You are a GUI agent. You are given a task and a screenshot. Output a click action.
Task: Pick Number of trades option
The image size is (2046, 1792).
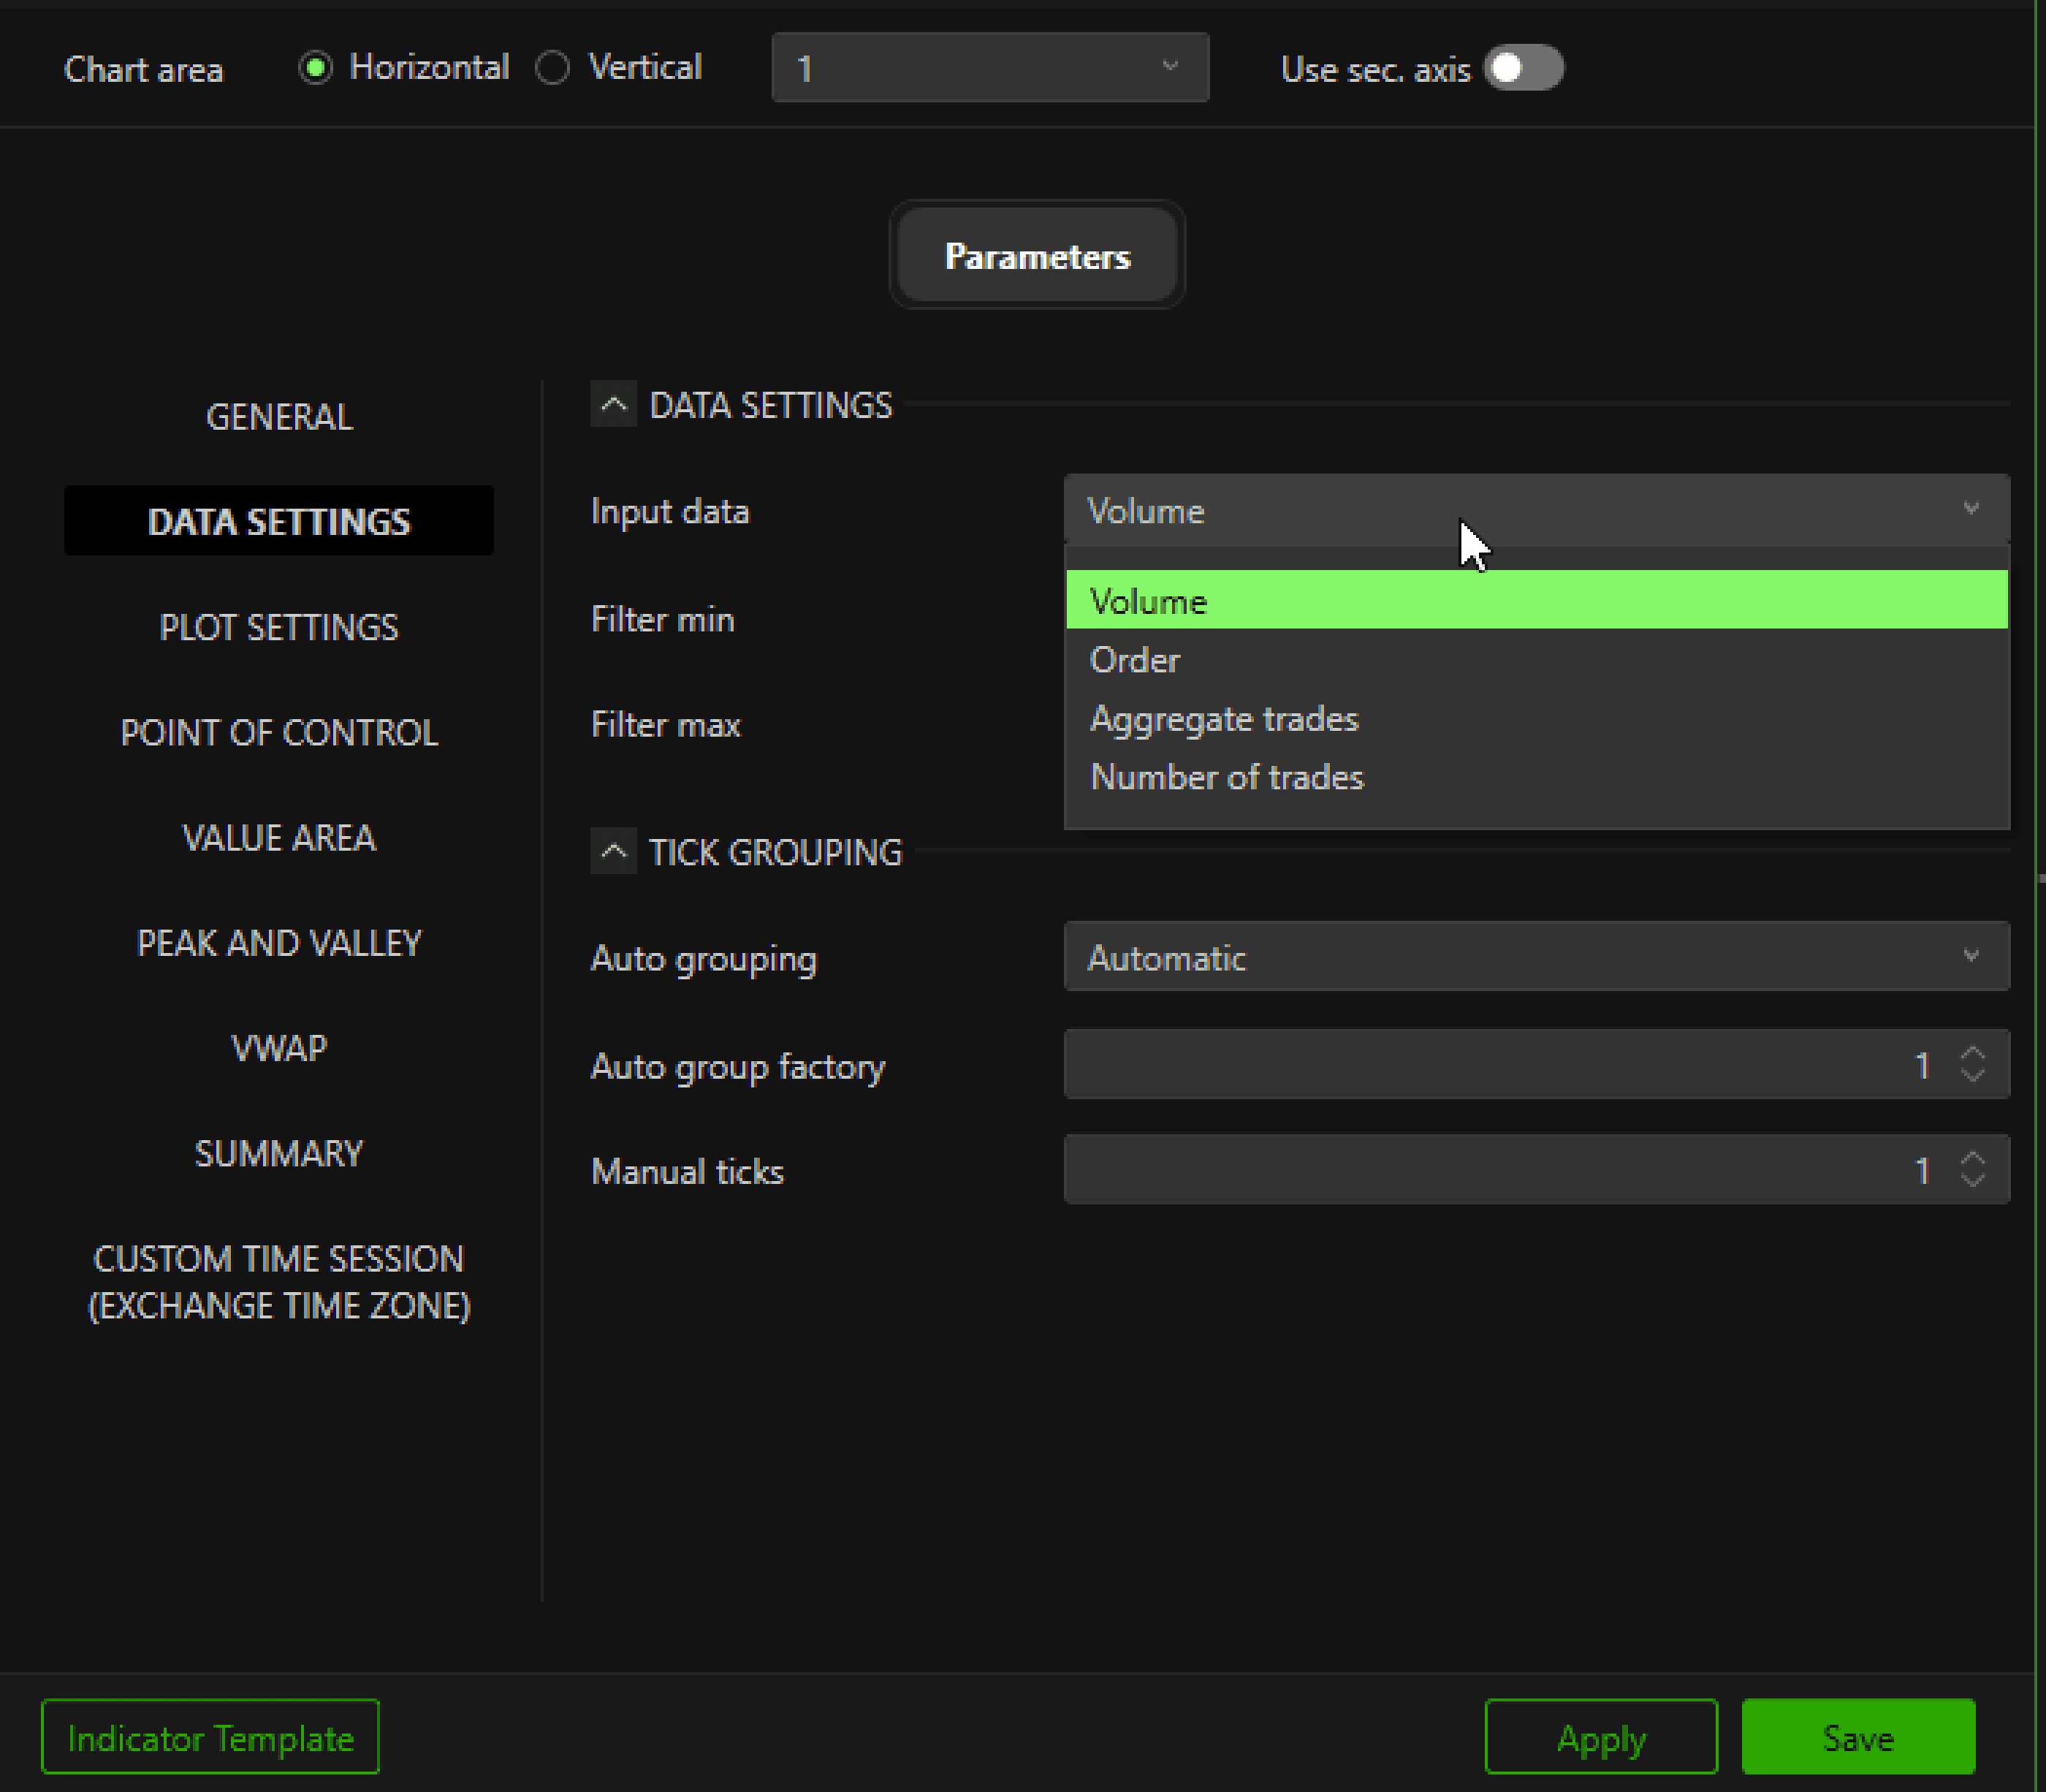tap(1226, 777)
